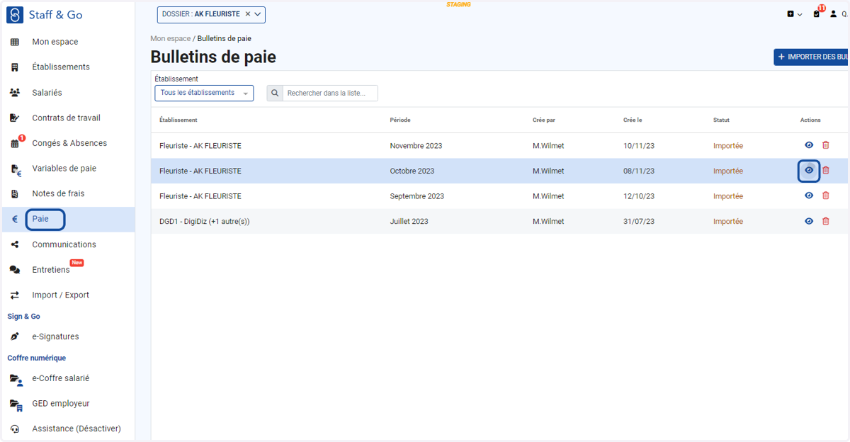Screen dimensions: 850x442
Task: Click the Bulletins de paie breadcrumb text
Action: click(x=224, y=38)
